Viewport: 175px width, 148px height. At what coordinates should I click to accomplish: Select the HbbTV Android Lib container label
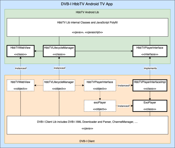click(87, 12)
